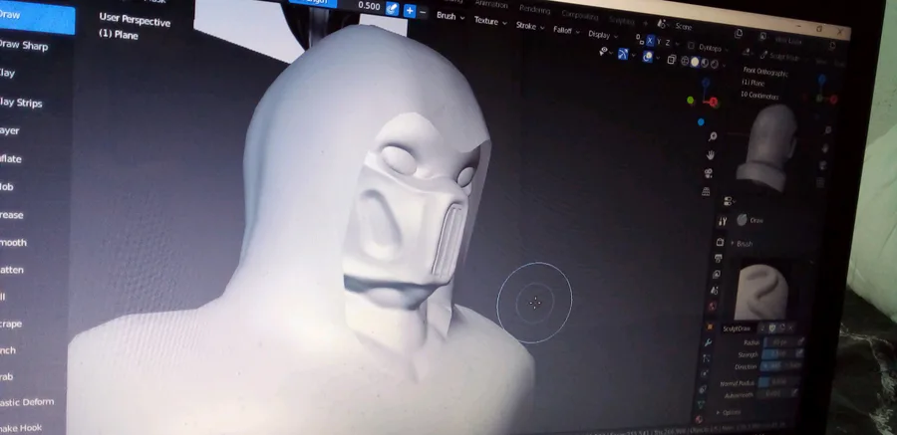Open the viewport visibility eye dropdown
The width and height of the screenshot is (897, 435).
(605, 52)
